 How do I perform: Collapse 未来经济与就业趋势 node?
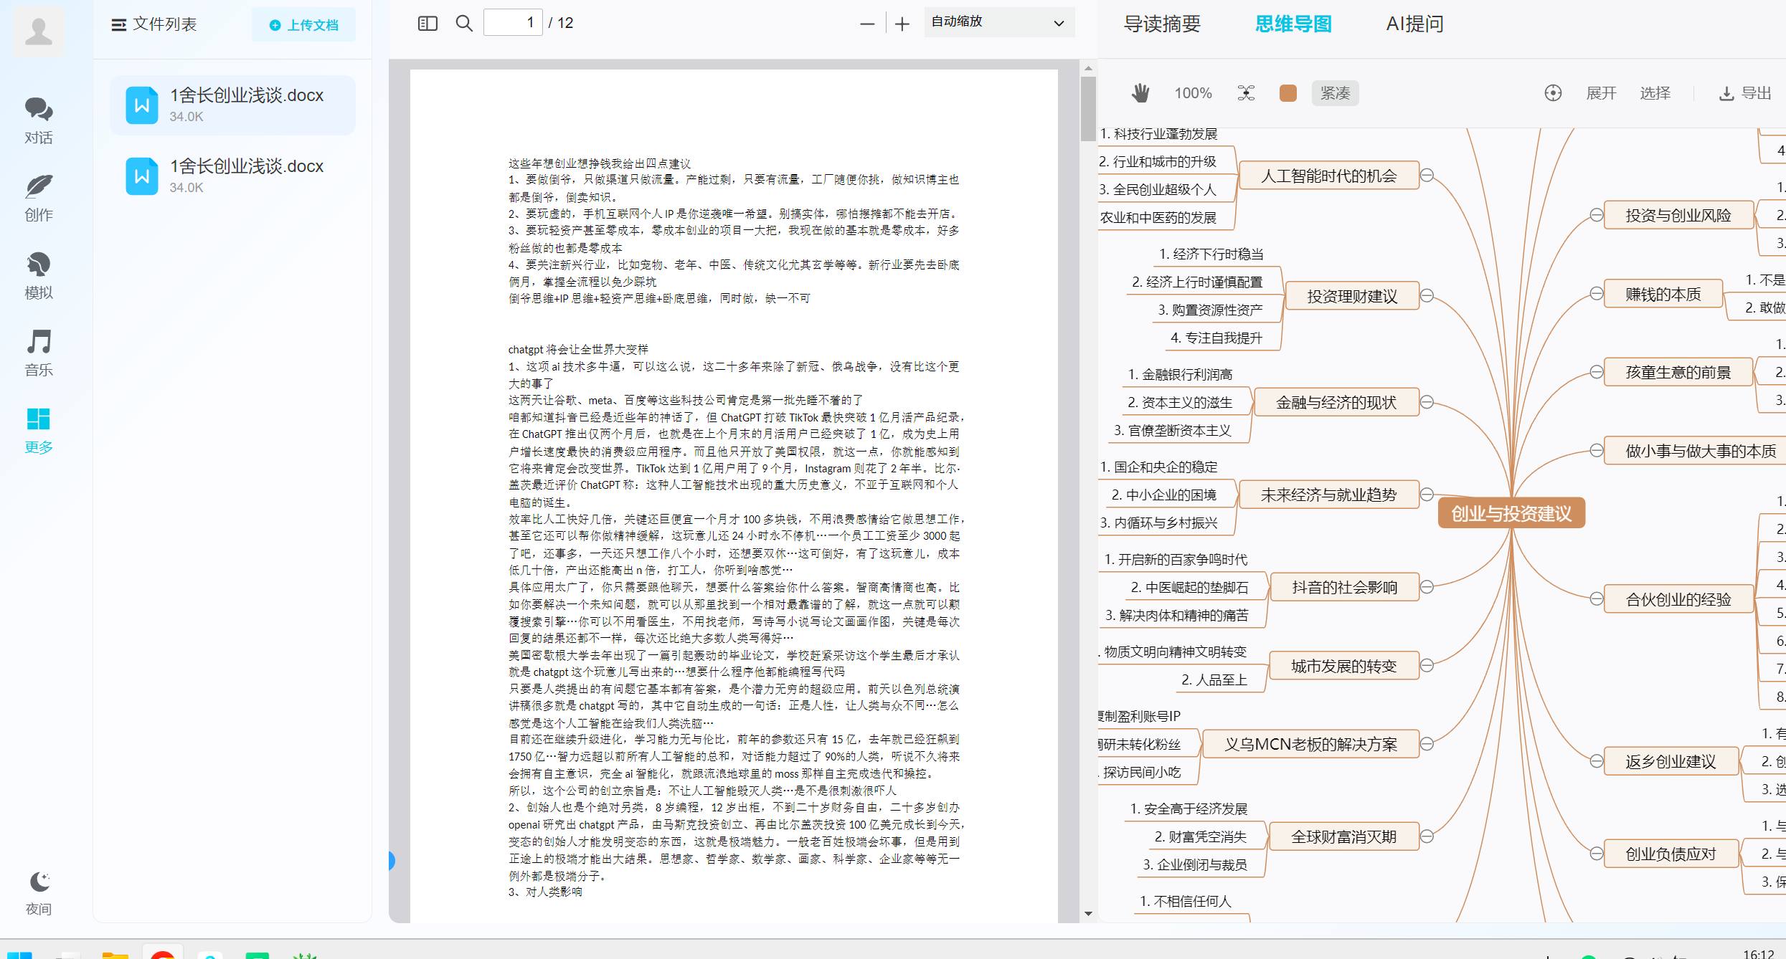coord(1427,494)
